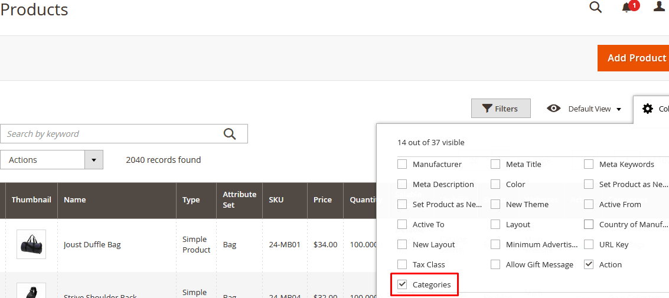Sort by the Attribute Set column header
This screenshot has height=298, width=669.
(x=239, y=201)
